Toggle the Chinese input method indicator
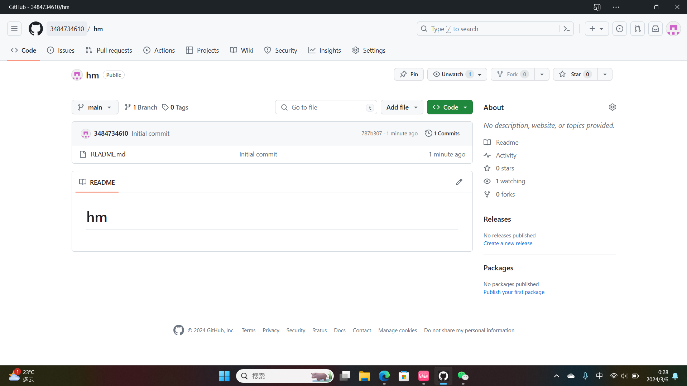The height and width of the screenshot is (386, 687). [x=600, y=376]
